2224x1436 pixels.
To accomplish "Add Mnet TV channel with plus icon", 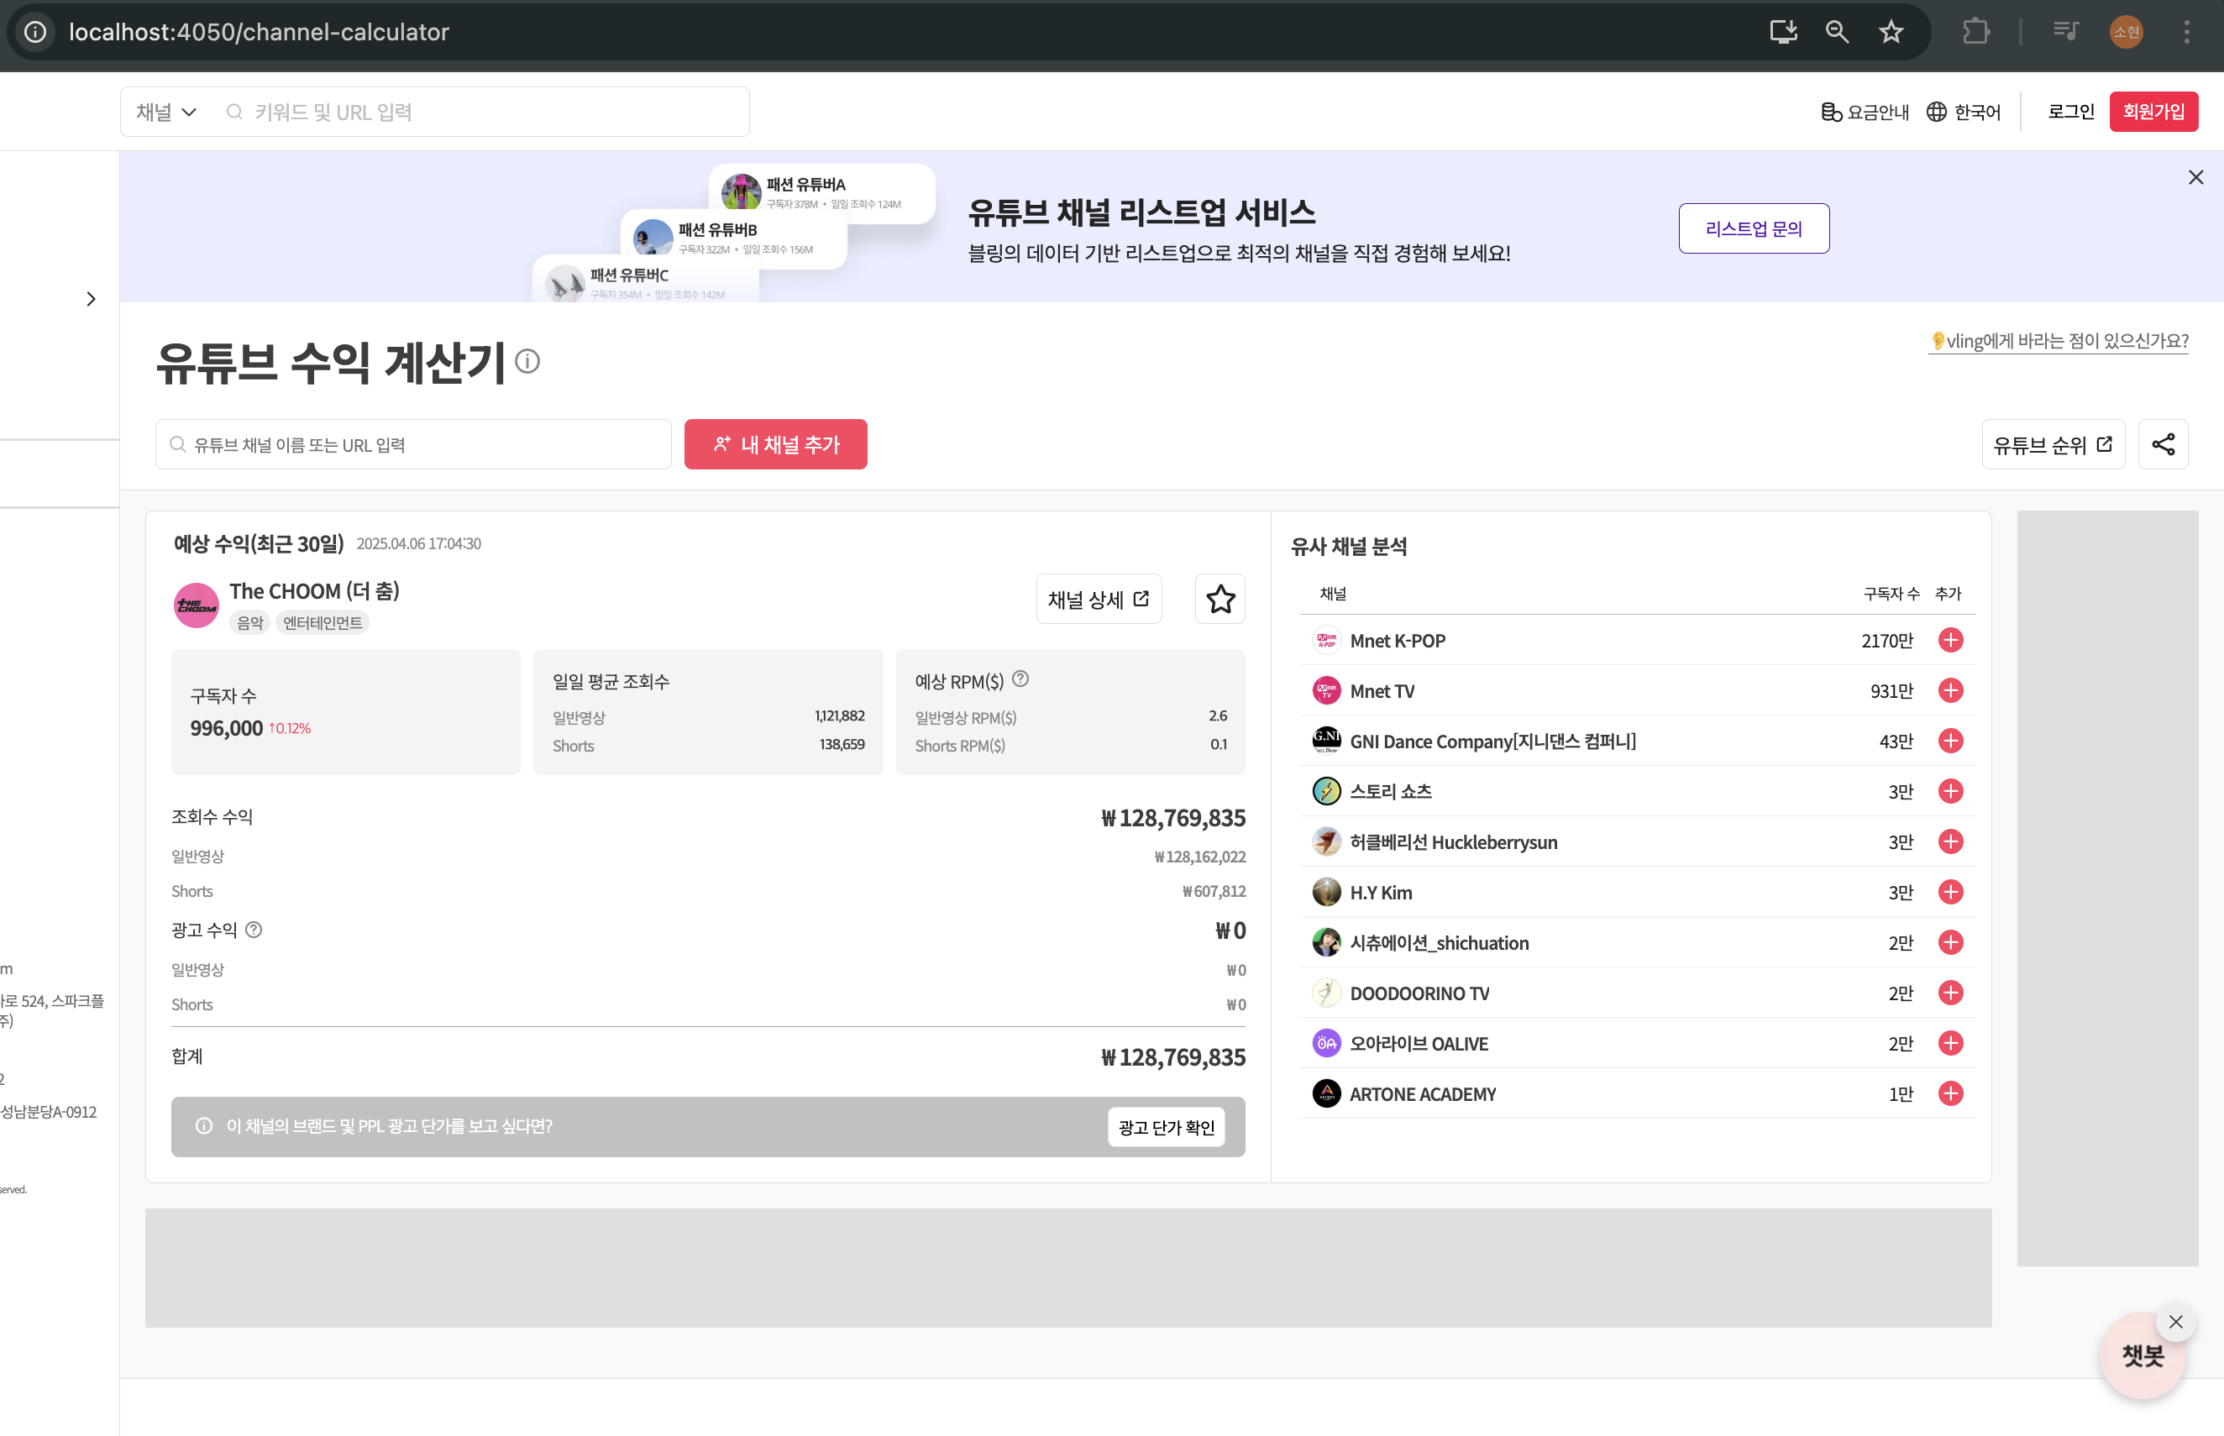I will point(1950,691).
